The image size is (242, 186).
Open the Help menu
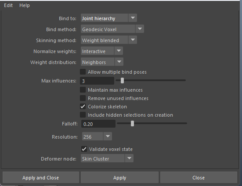(x=25, y=5)
